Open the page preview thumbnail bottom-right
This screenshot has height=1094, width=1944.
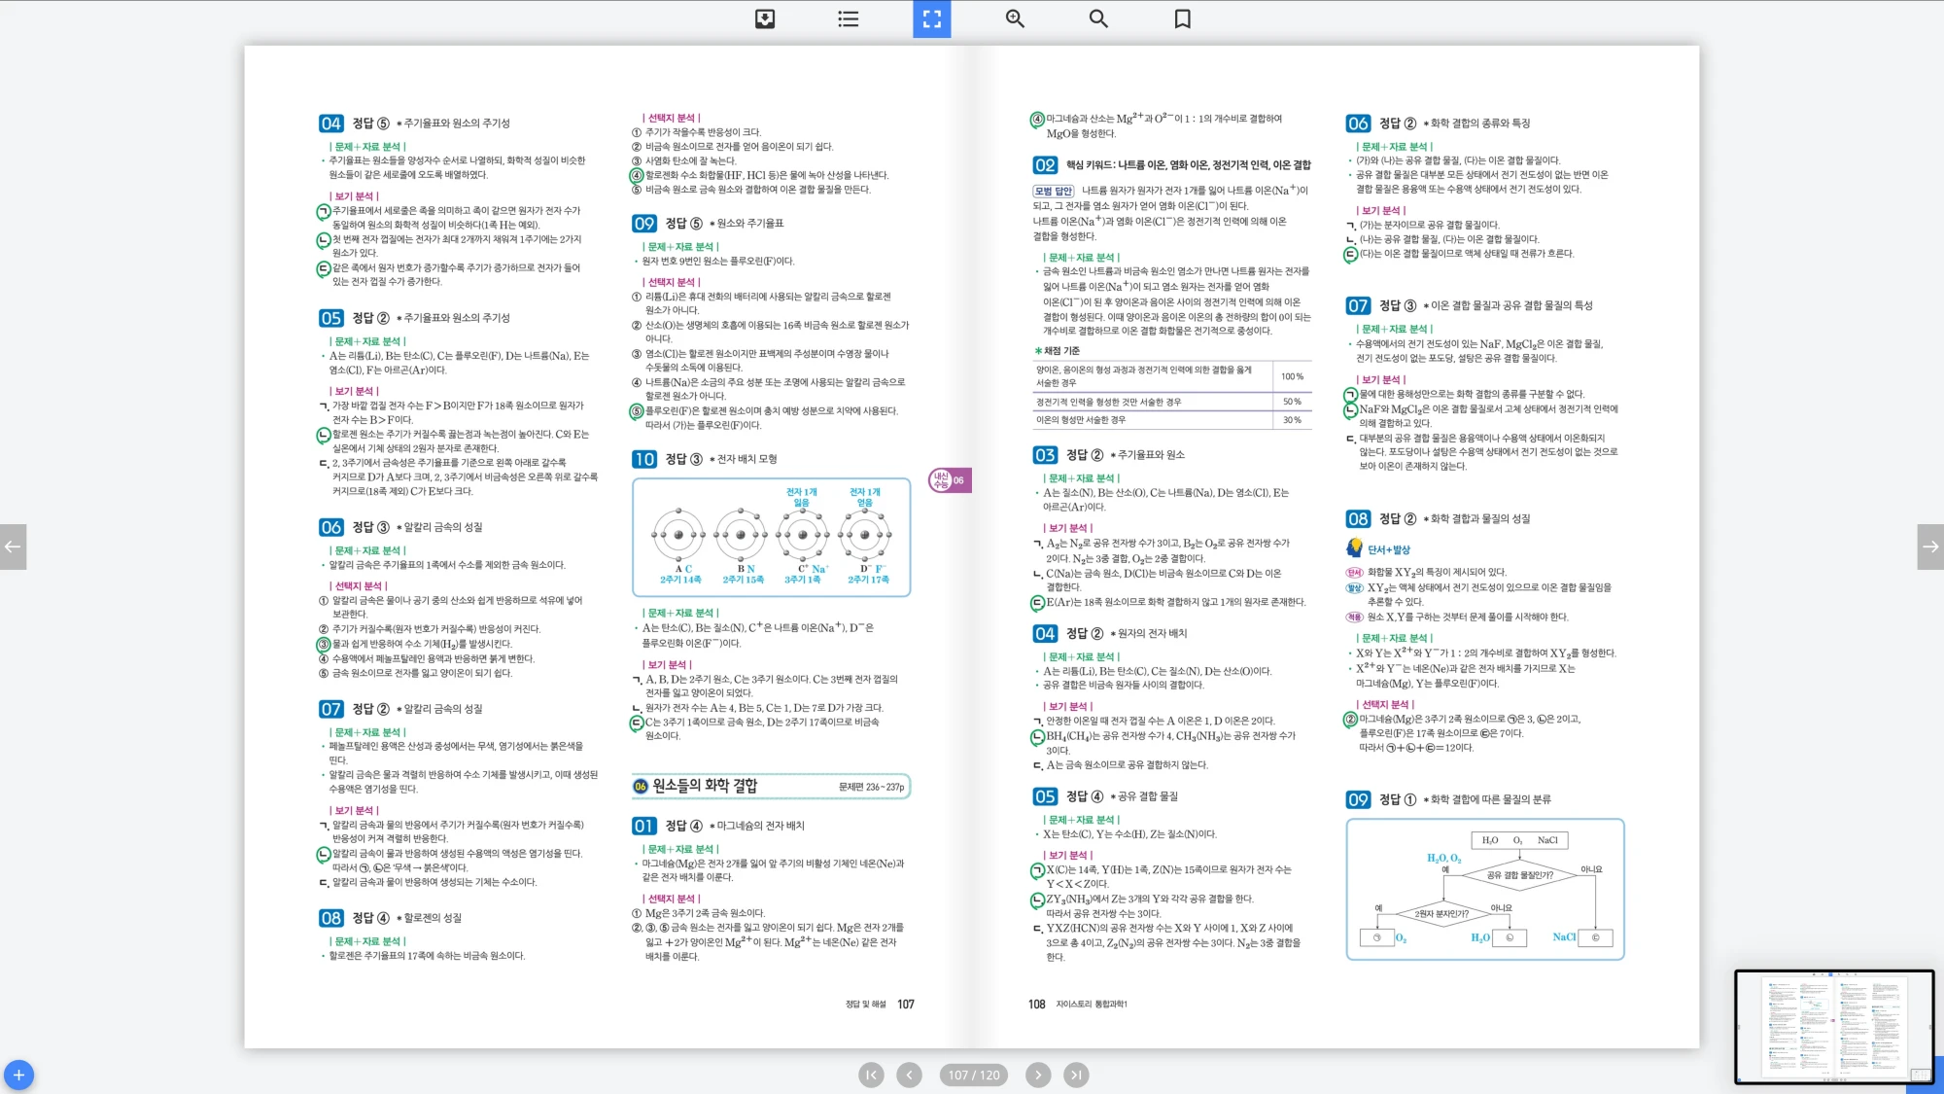tap(1834, 1026)
